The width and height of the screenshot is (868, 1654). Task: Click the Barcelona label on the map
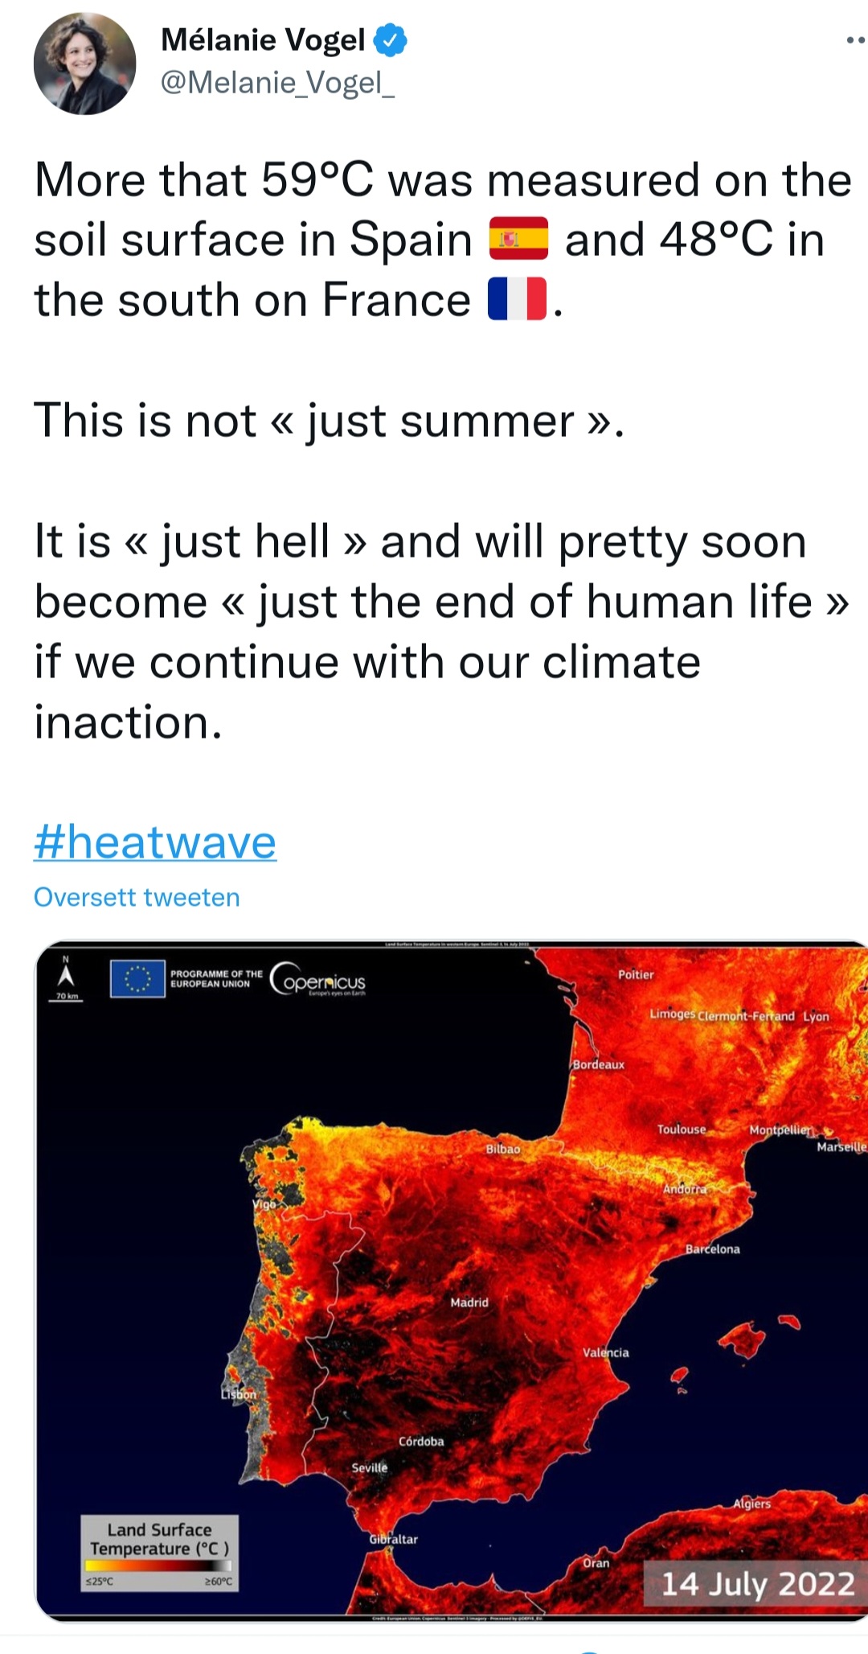(x=713, y=1249)
